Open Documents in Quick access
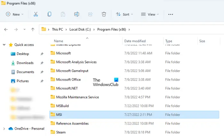 (25, 72)
